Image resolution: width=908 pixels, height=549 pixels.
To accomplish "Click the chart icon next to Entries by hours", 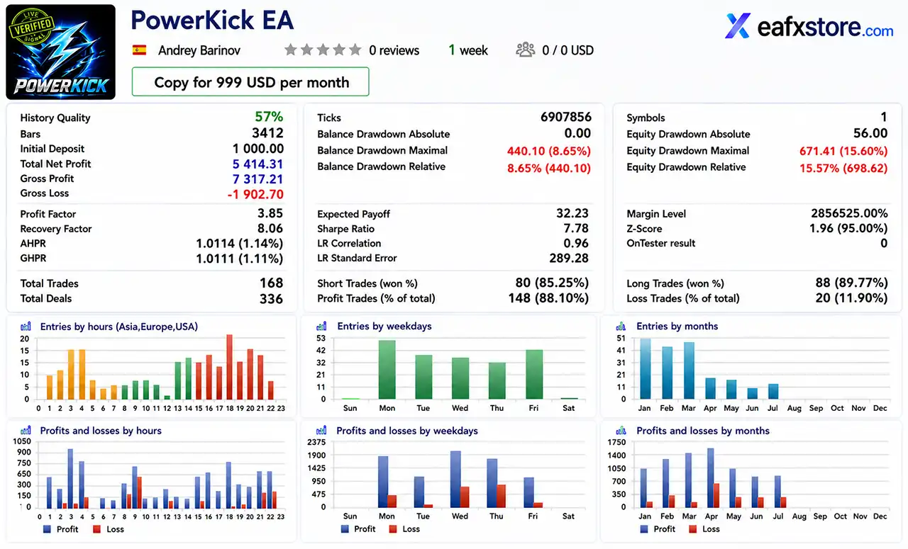I will (x=26, y=327).
